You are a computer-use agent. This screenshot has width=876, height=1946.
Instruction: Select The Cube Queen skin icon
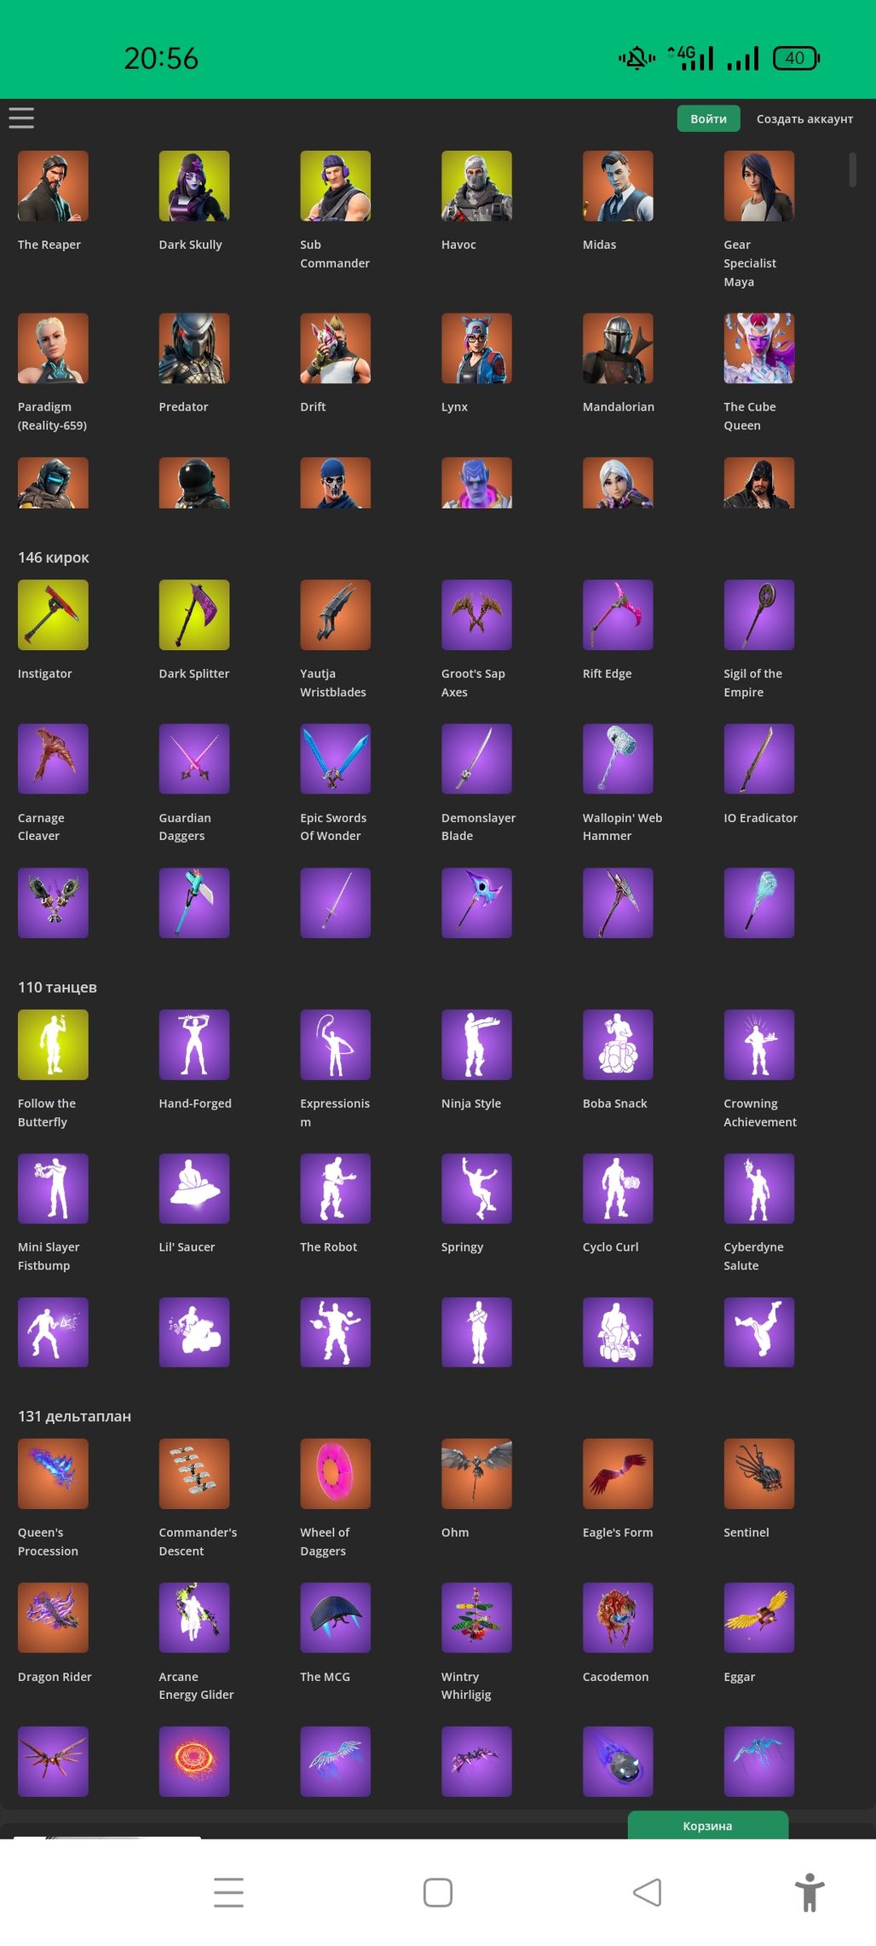pos(759,348)
